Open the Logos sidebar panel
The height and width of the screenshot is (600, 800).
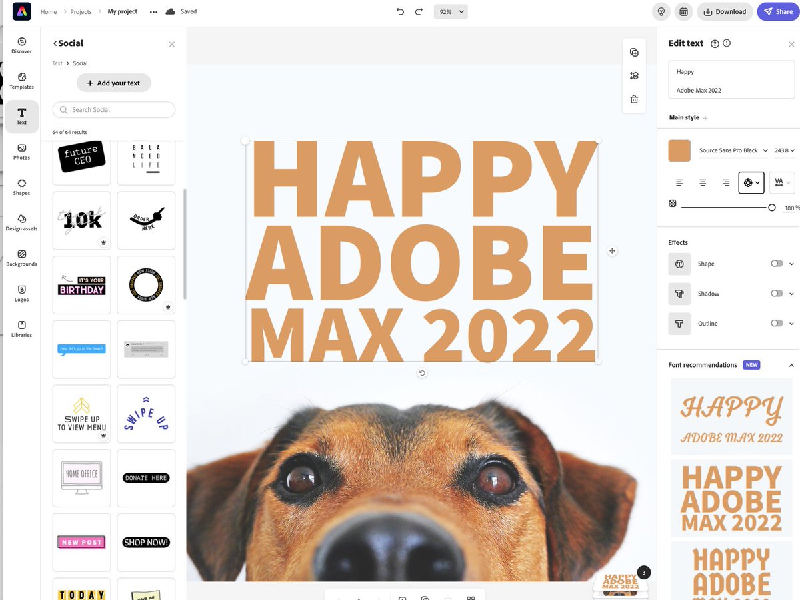(21, 294)
